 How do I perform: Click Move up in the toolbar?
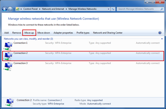pos(29,33)
